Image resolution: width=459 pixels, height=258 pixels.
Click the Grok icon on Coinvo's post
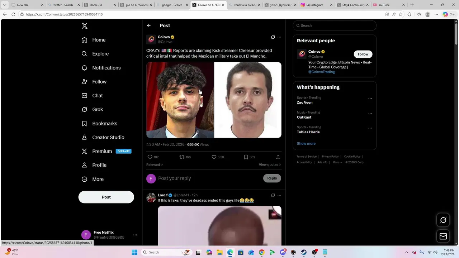coord(273,37)
